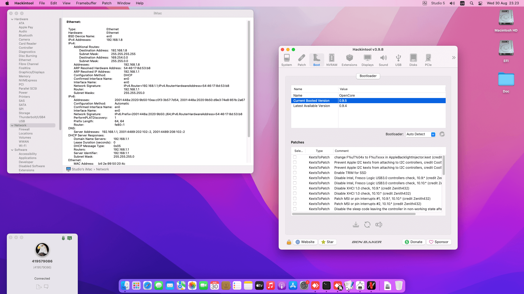524x294 pixels.
Task: Click Studio's iMac in the path bar
Action: pos(82,169)
